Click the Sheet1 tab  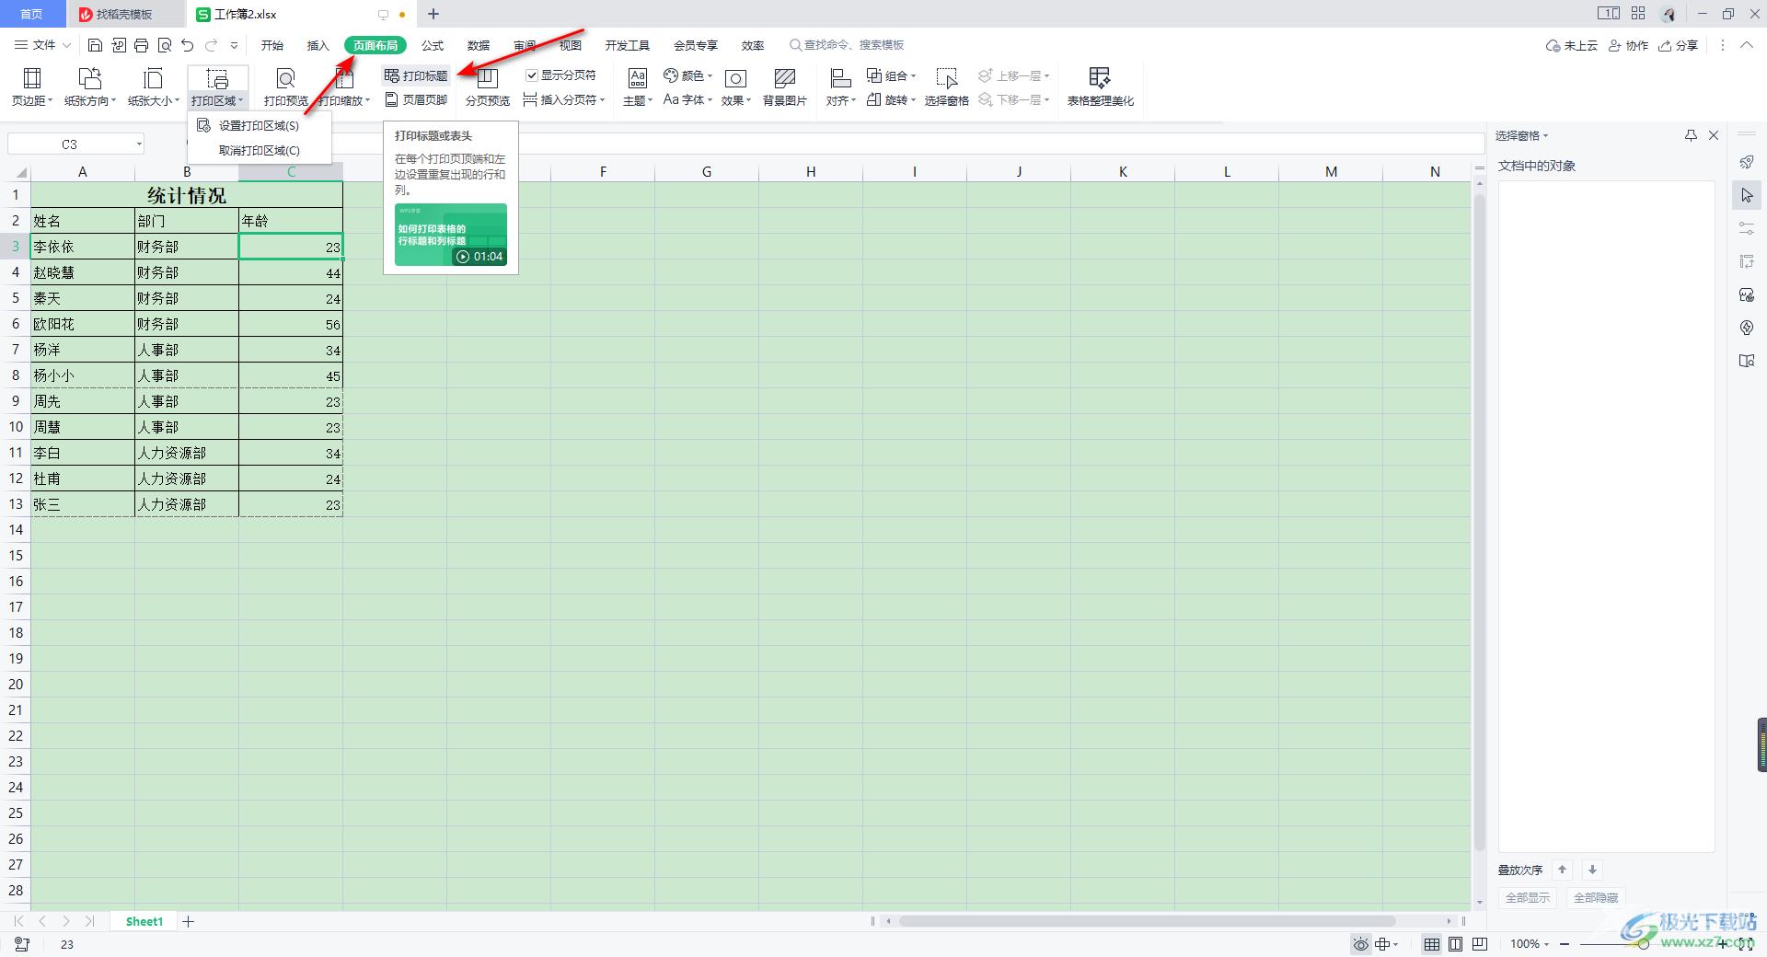[144, 921]
